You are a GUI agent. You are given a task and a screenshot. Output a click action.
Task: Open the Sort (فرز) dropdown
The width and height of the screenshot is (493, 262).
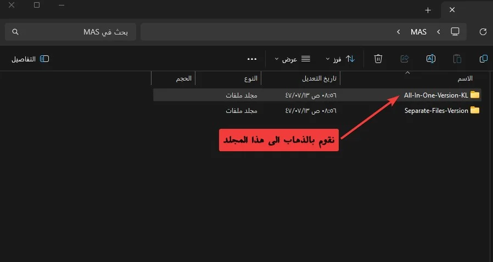coord(340,59)
